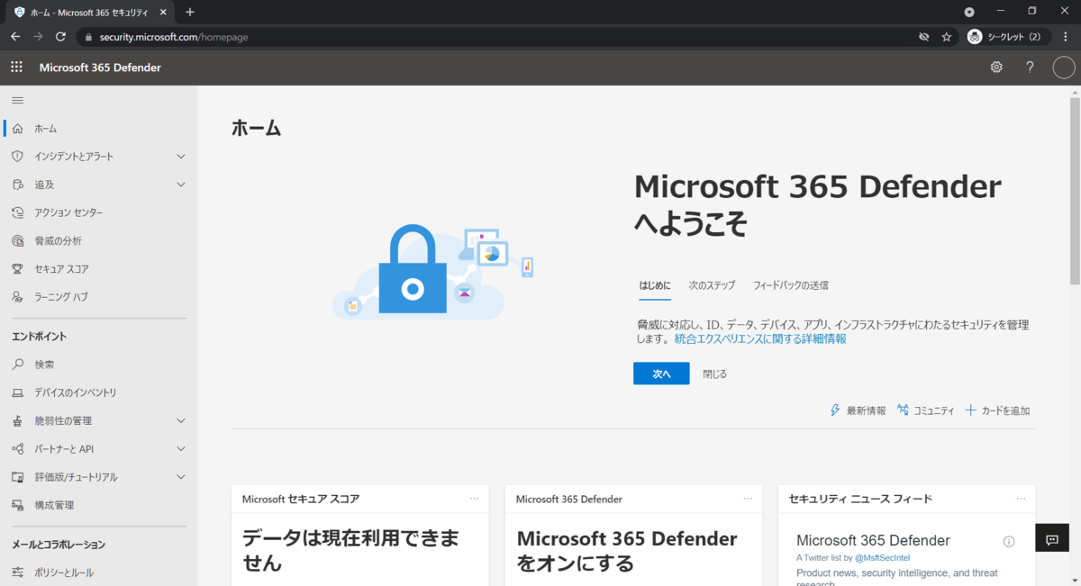Click the laptop icon for デバイスのインベントリ
The width and height of the screenshot is (1081, 586).
point(17,392)
